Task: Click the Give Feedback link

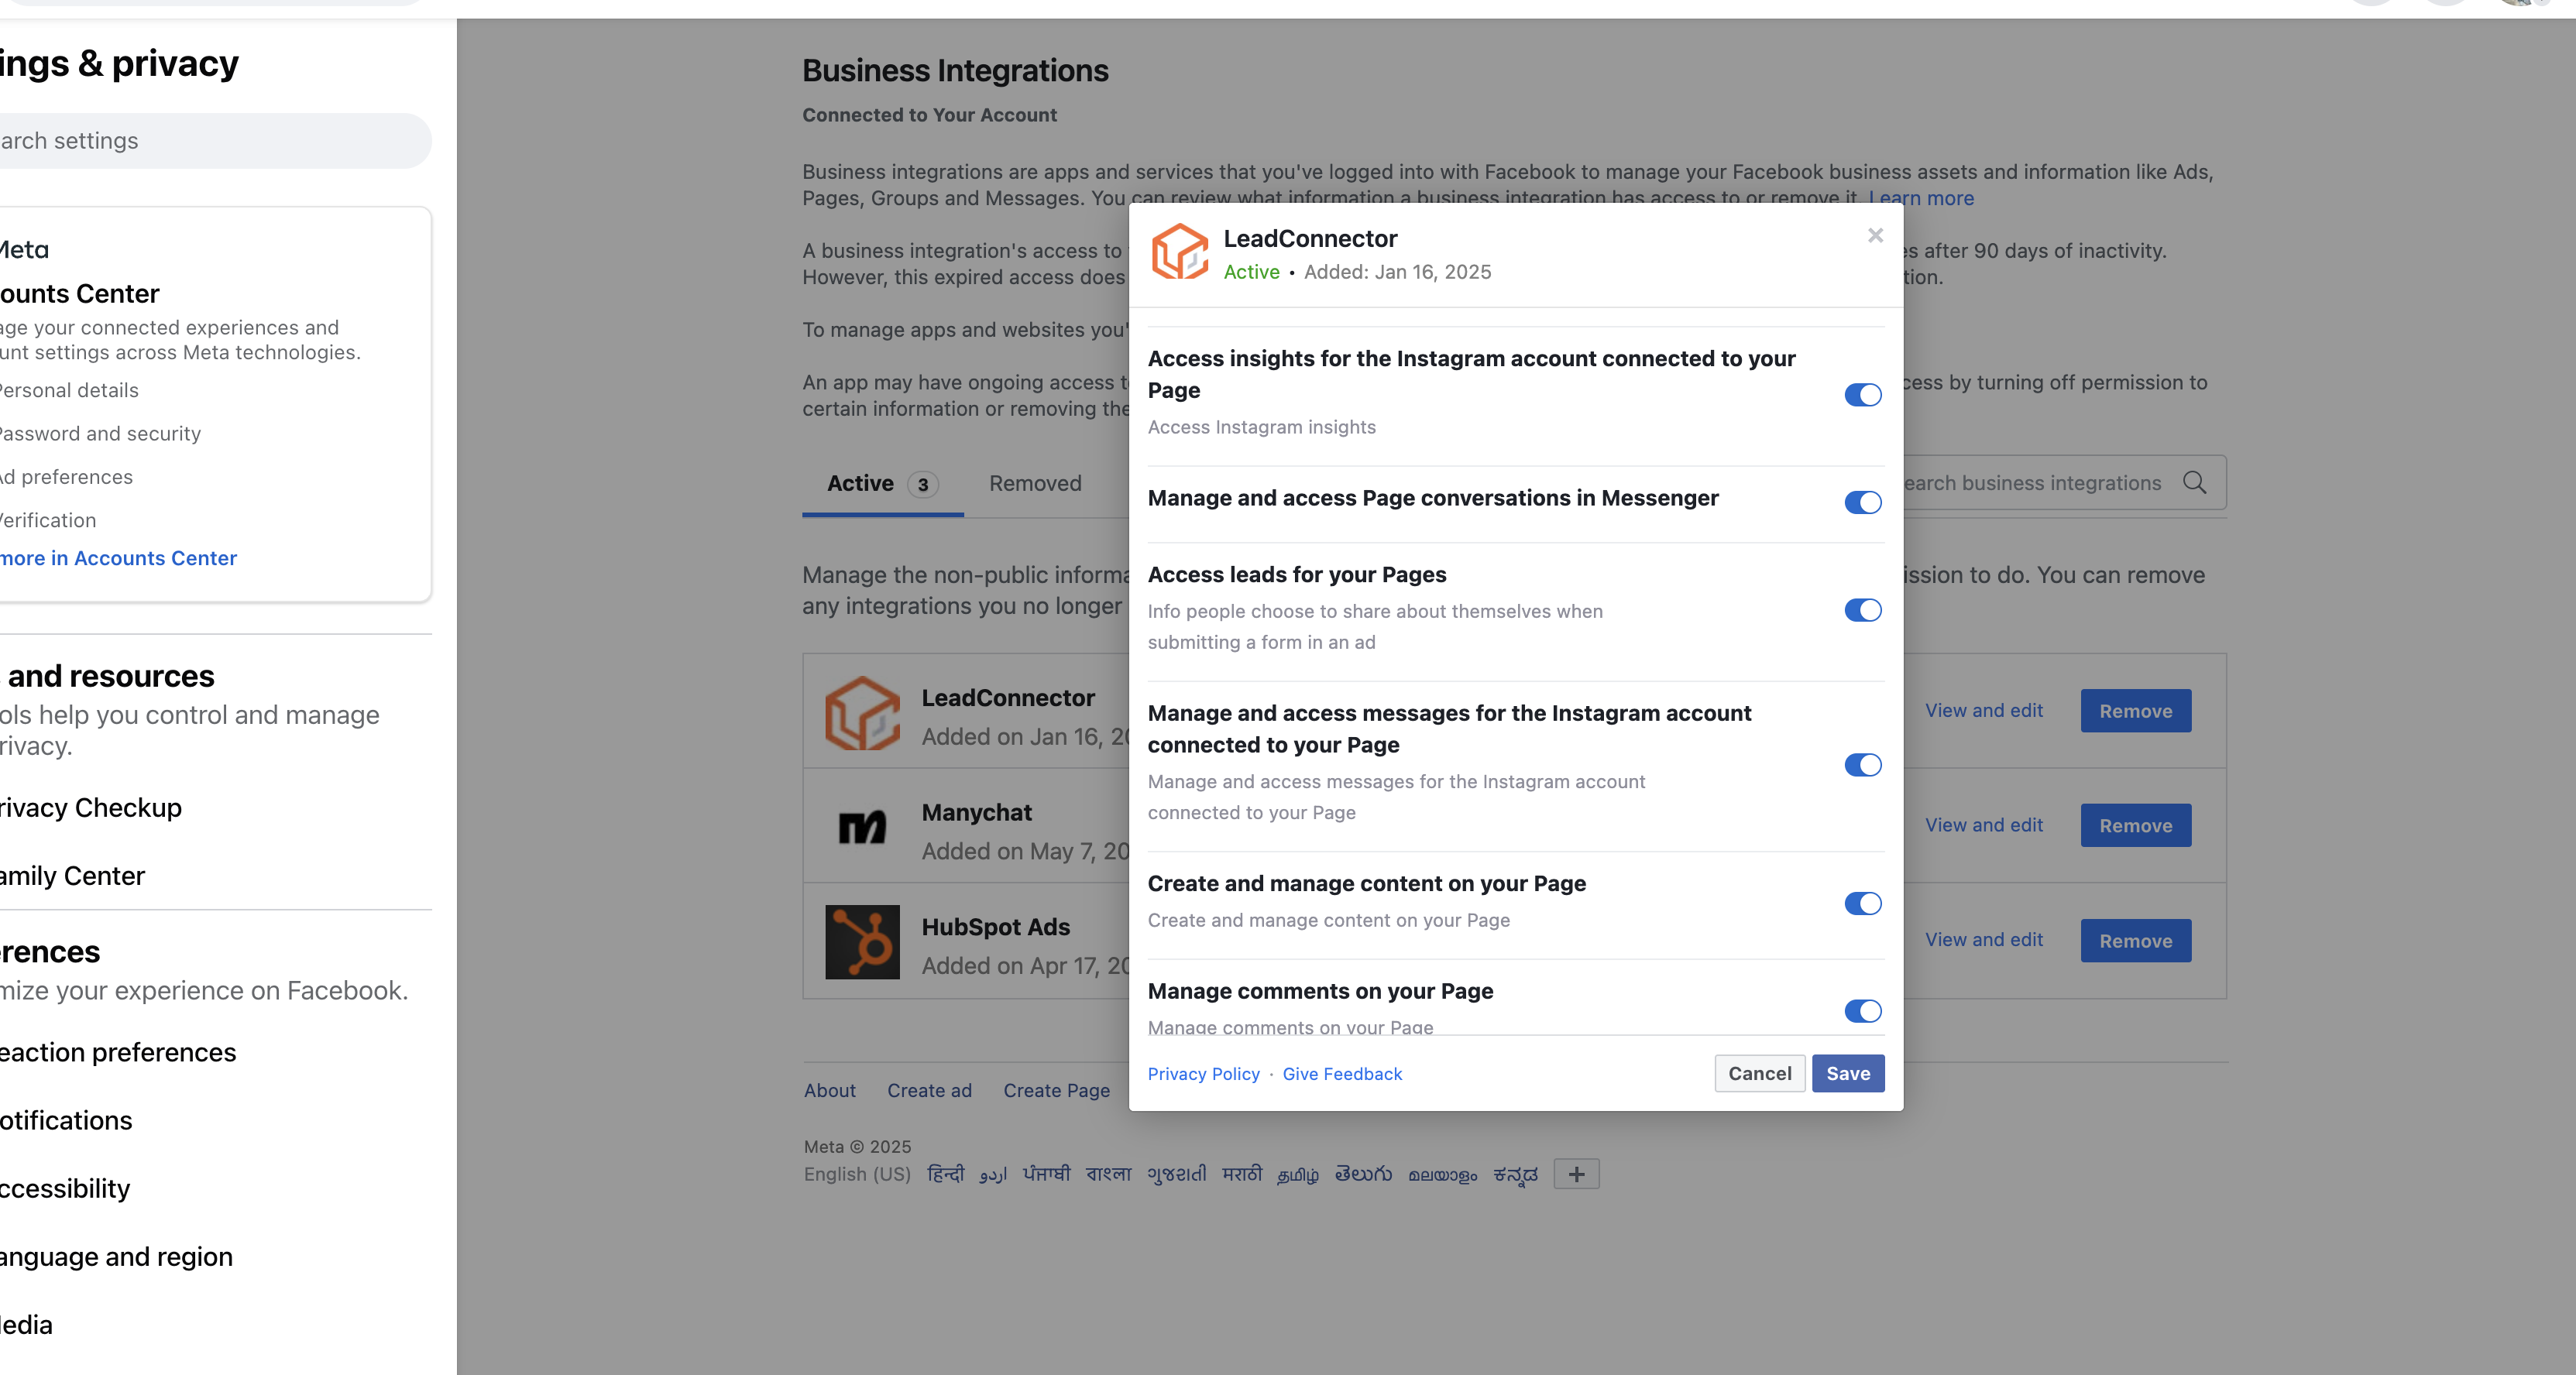Action: pos(1342,1075)
